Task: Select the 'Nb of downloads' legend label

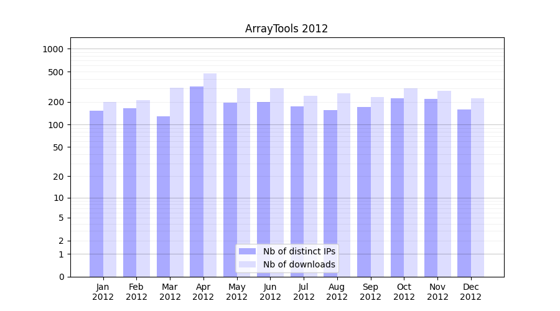Action: click(299, 264)
